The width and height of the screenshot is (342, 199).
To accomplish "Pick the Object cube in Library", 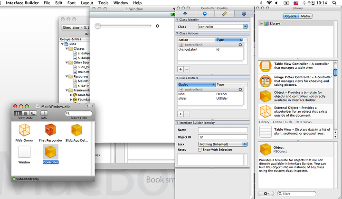I will [x=266, y=96].
